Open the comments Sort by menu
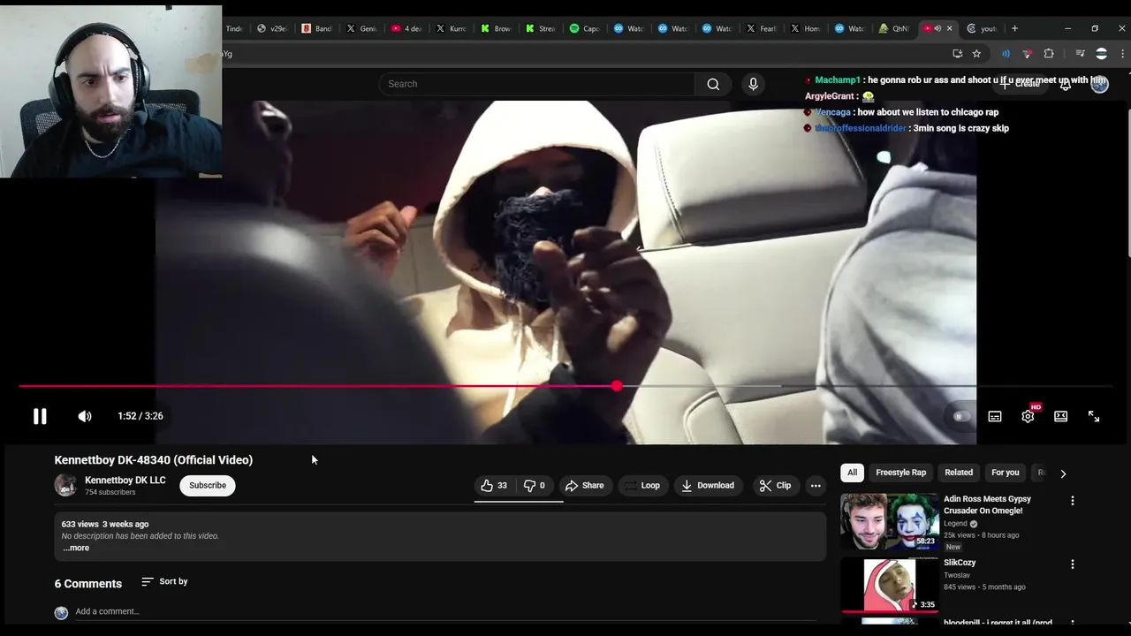This screenshot has width=1131, height=636. click(x=164, y=581)
